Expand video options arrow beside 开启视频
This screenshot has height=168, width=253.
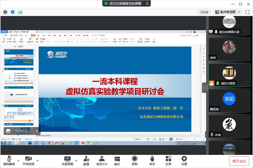(x=37, y=160)
